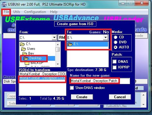Select first Mortal Kombat - Deception ISO entry
The width and height of the screenshot is (152, 115).
pyautogui.click(x=42, y=74)
